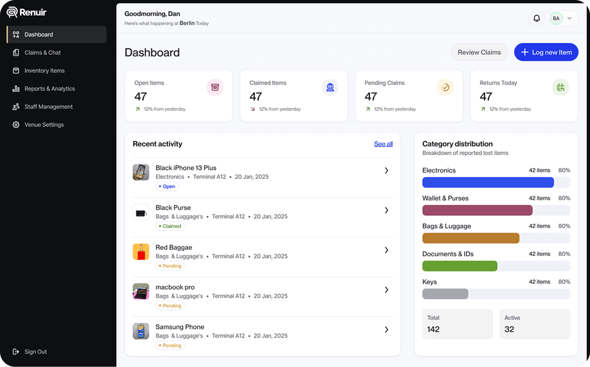This screenshot has width=590, height=367.
Task: Go to Dashboard in sidebar
Action: coord(57,35)
